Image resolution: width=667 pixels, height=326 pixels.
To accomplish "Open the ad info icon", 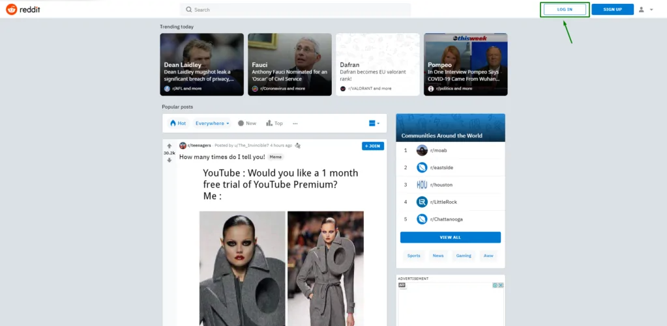I will point(495,285).
